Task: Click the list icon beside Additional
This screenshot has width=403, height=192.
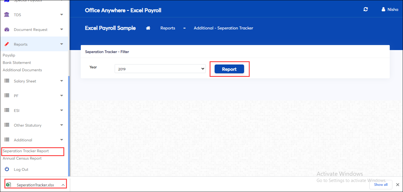Action: click(7, 140)
